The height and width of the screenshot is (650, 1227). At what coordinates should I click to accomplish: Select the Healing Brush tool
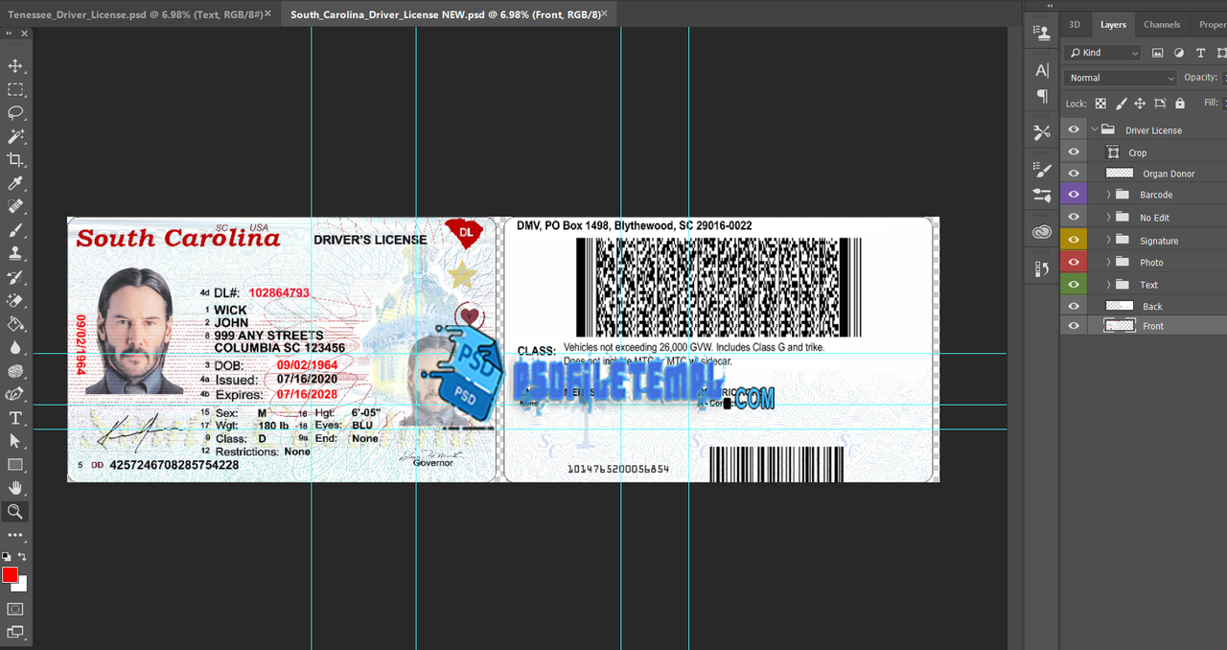(x=15, y=207)
